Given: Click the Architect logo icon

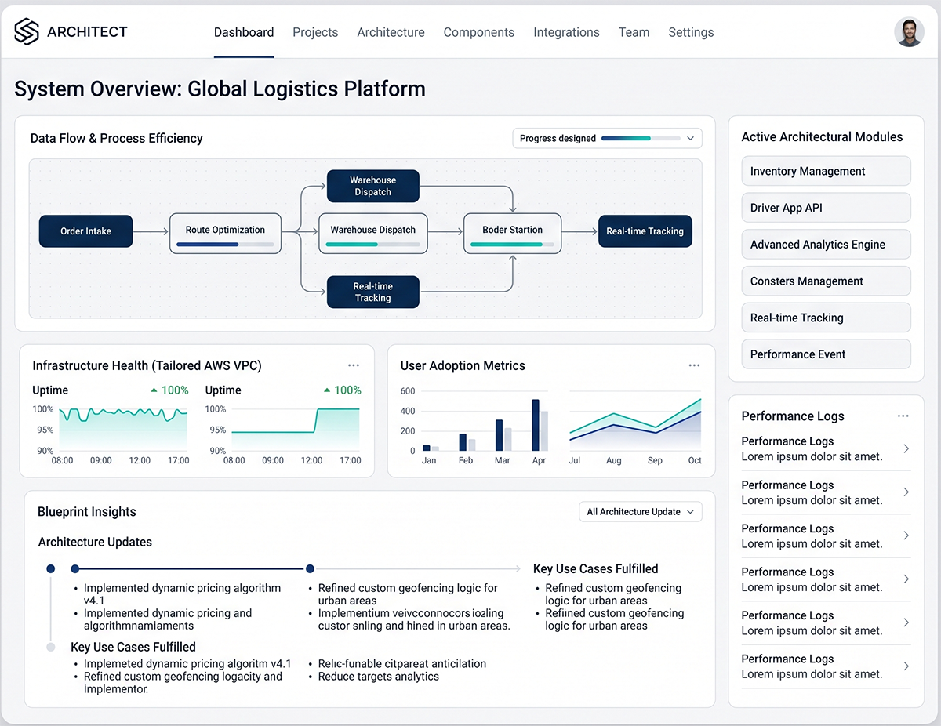Looking at the screenshot, I should point(27,32).
